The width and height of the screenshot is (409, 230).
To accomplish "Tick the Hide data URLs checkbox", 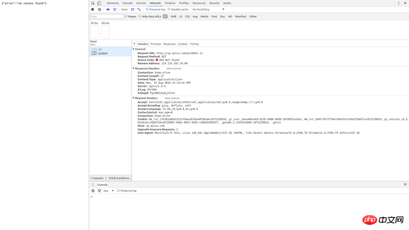I will pyautogui.click(x=140, y=16).
